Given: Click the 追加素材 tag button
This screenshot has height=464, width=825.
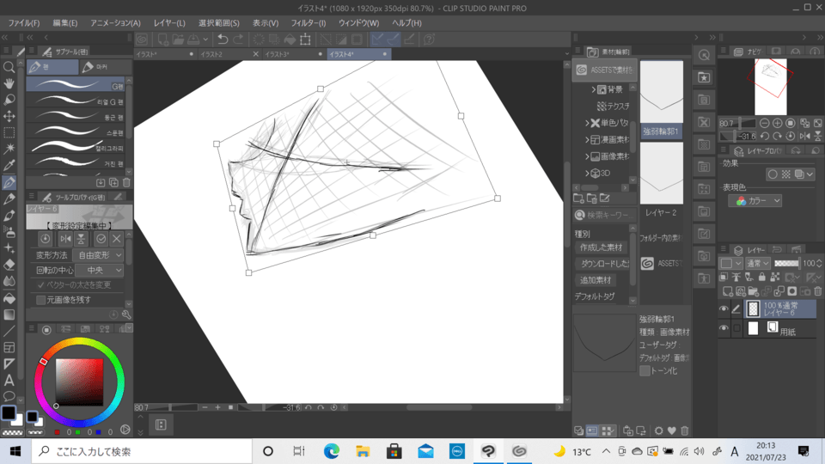Looking at the screenshot, I should coord(596,280).
